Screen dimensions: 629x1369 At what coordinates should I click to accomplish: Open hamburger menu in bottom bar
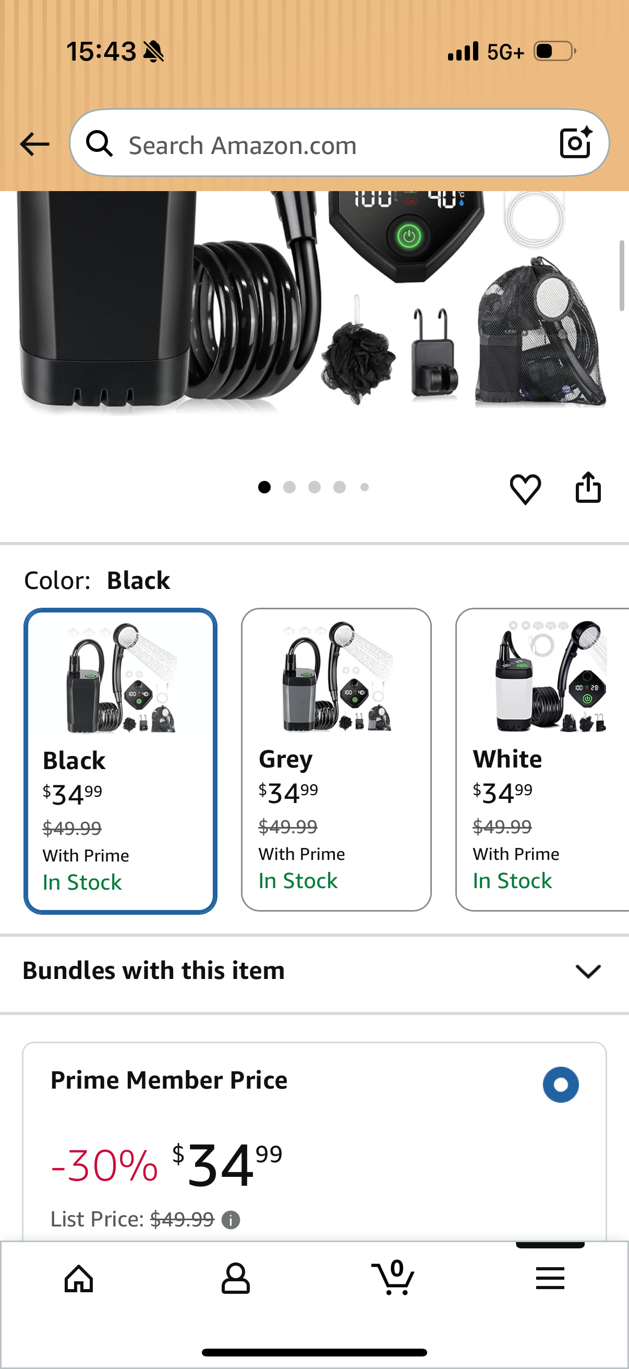550,1278
